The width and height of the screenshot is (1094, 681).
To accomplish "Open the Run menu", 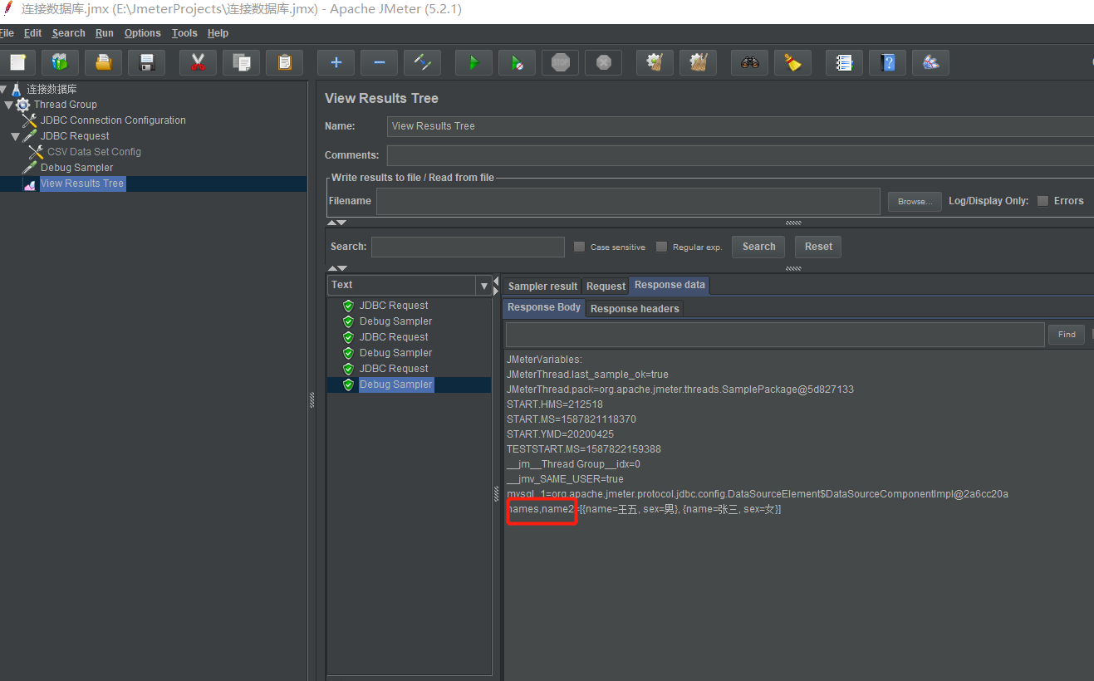I will 105,33.
